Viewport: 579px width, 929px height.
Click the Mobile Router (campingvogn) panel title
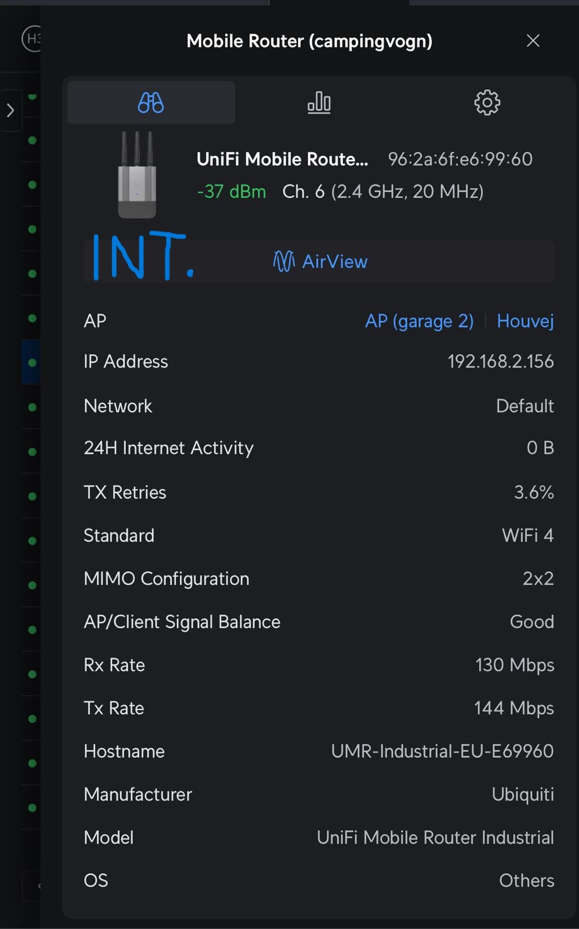309,41
